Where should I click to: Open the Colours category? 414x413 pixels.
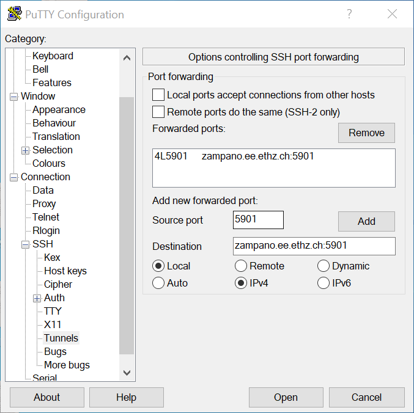(48, 164)
